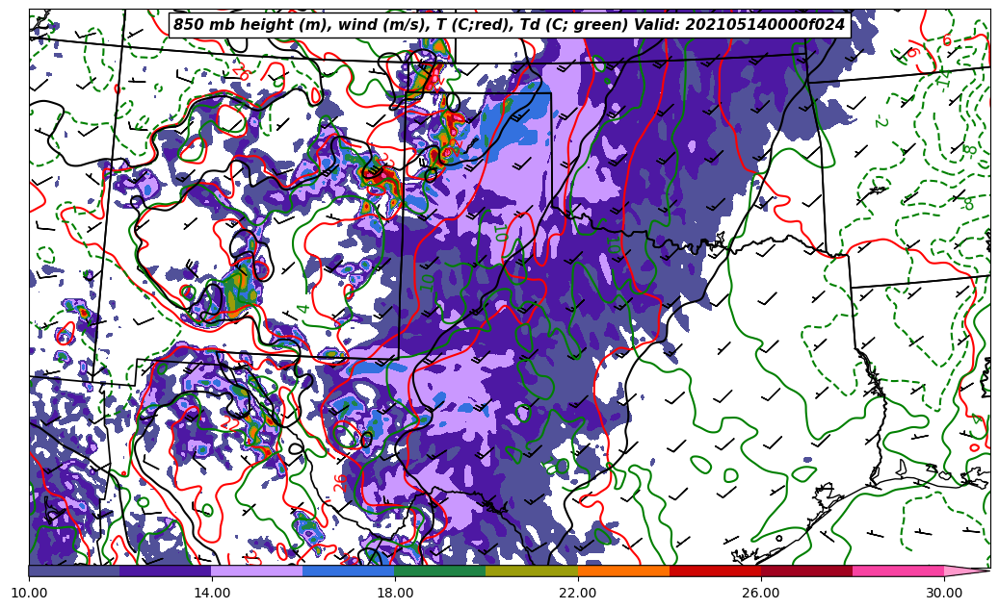
Task: Click the 18.00 colorbar tick label
Action: tap(395, 593)
